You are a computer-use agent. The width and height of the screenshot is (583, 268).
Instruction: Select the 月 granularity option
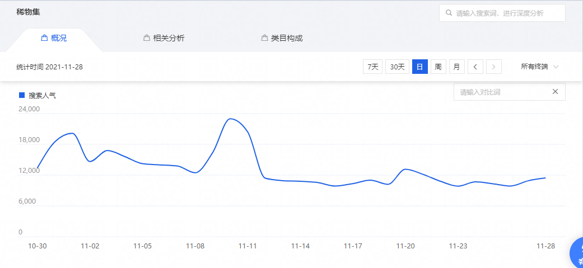tap(456, 67)
